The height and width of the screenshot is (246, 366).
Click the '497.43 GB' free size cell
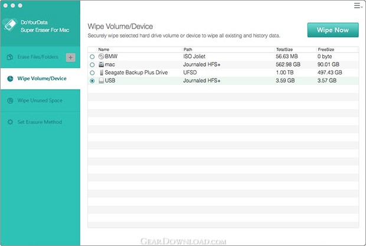(329, 73)
